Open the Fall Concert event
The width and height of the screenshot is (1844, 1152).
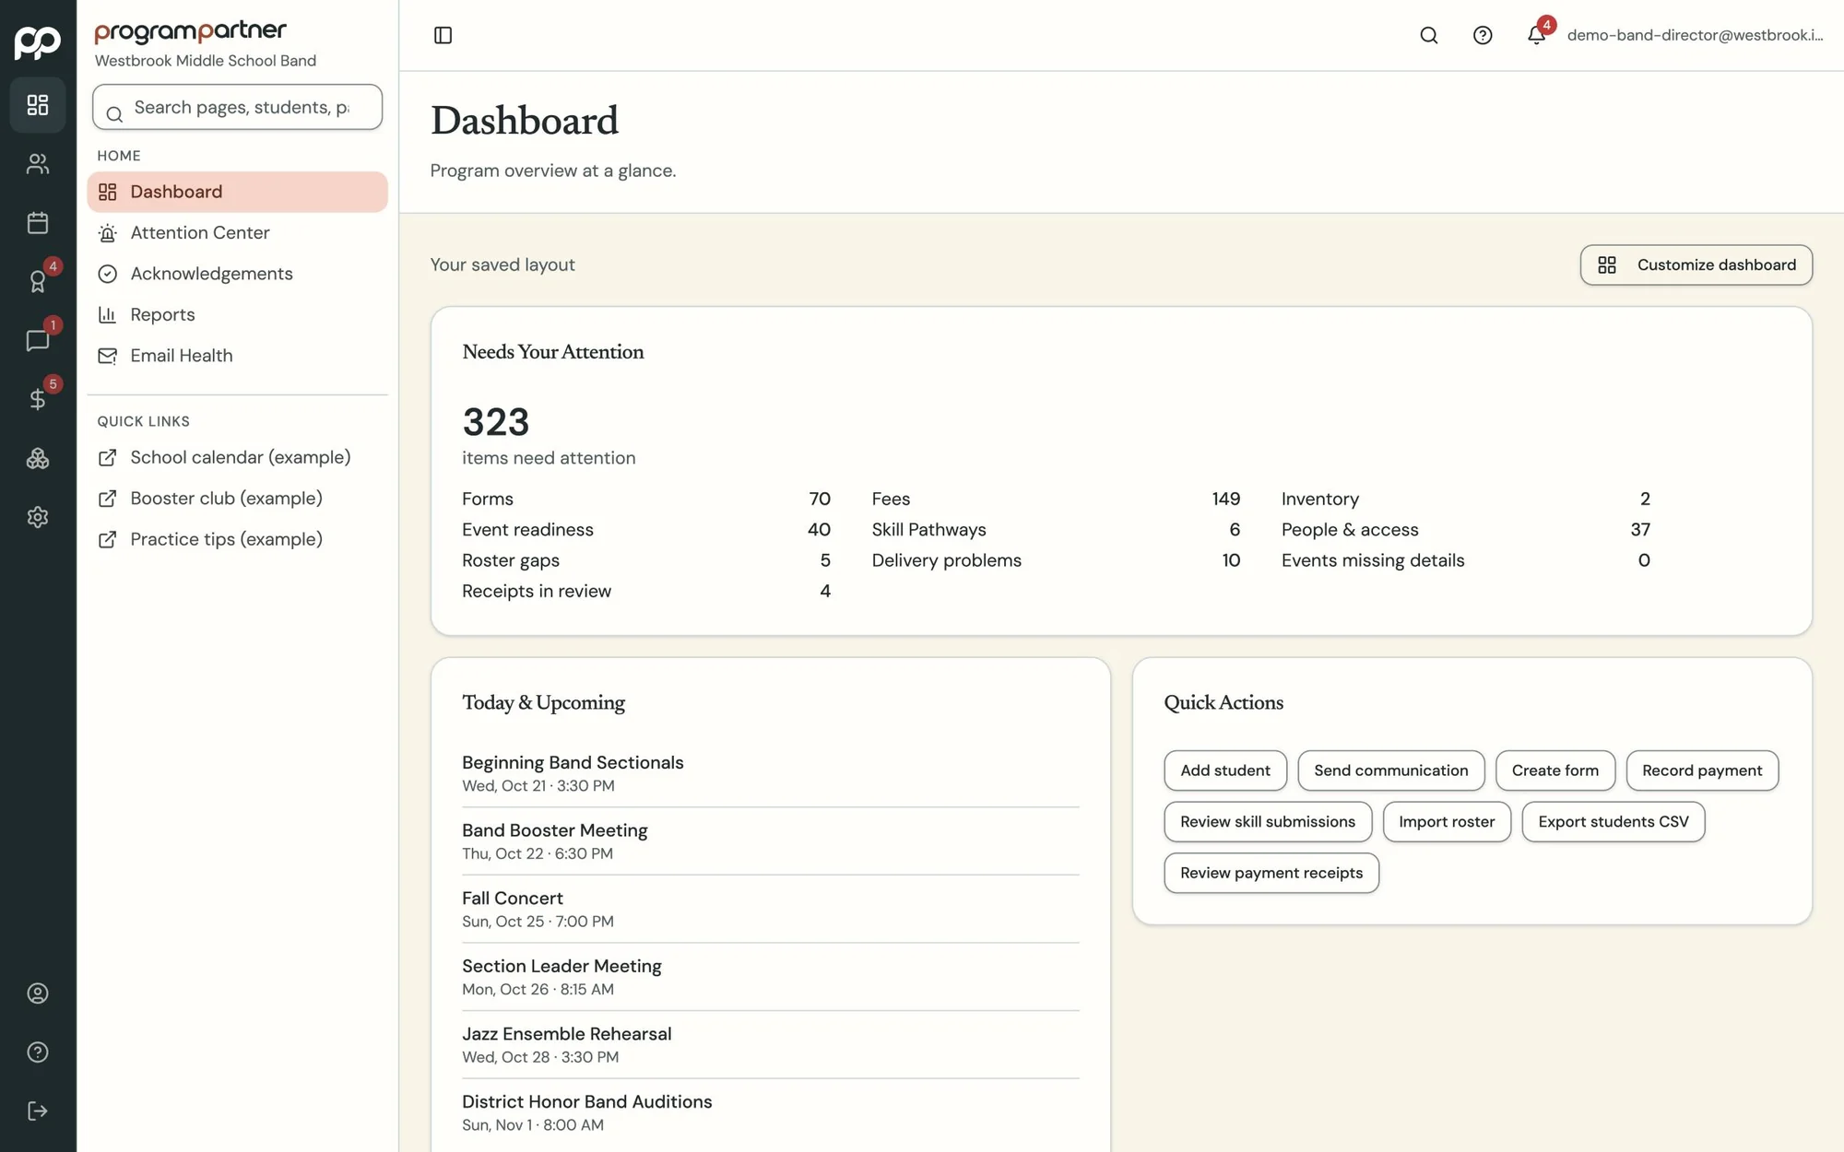pos(771,910)
